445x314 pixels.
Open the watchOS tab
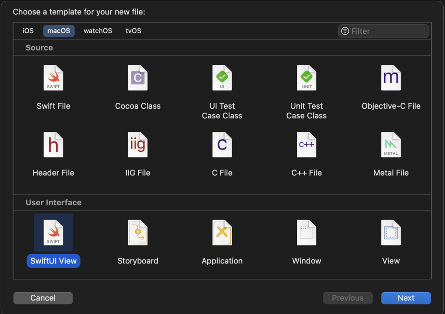[x=98, y=31]
